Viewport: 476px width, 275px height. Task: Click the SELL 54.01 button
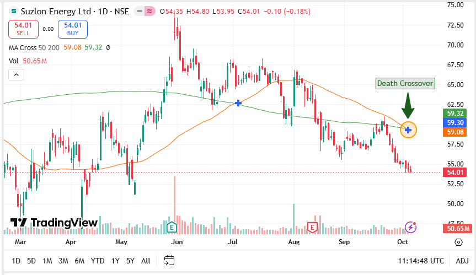pos(23,29)
